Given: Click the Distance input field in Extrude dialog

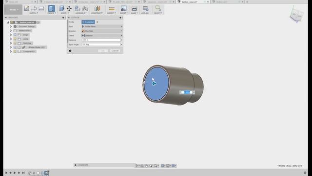Looking at the screenshot, I should pyautogui.click(x=101, y=40).
